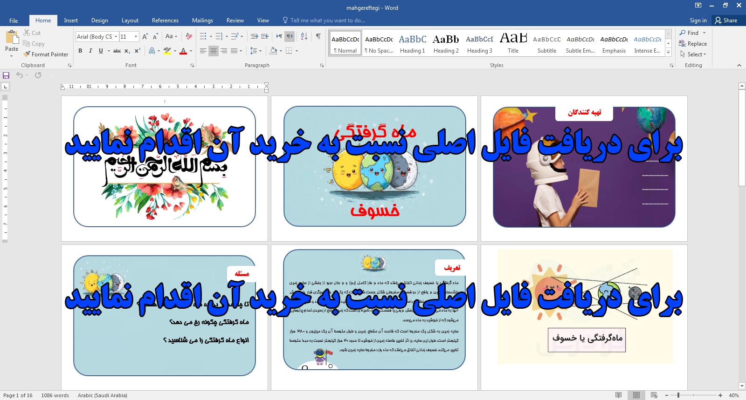
Task: Open the font name dropdown
Action: [x=116, y=36]
